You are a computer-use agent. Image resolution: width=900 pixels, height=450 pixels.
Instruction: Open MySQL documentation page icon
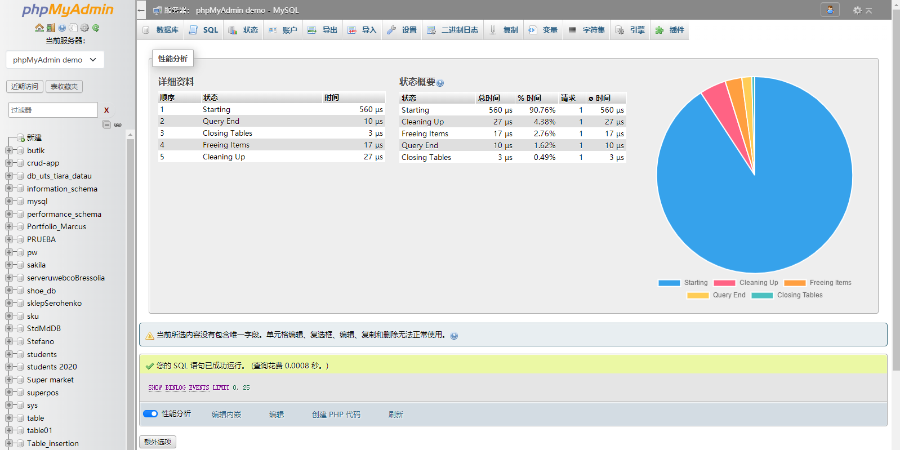click(73, 28)
